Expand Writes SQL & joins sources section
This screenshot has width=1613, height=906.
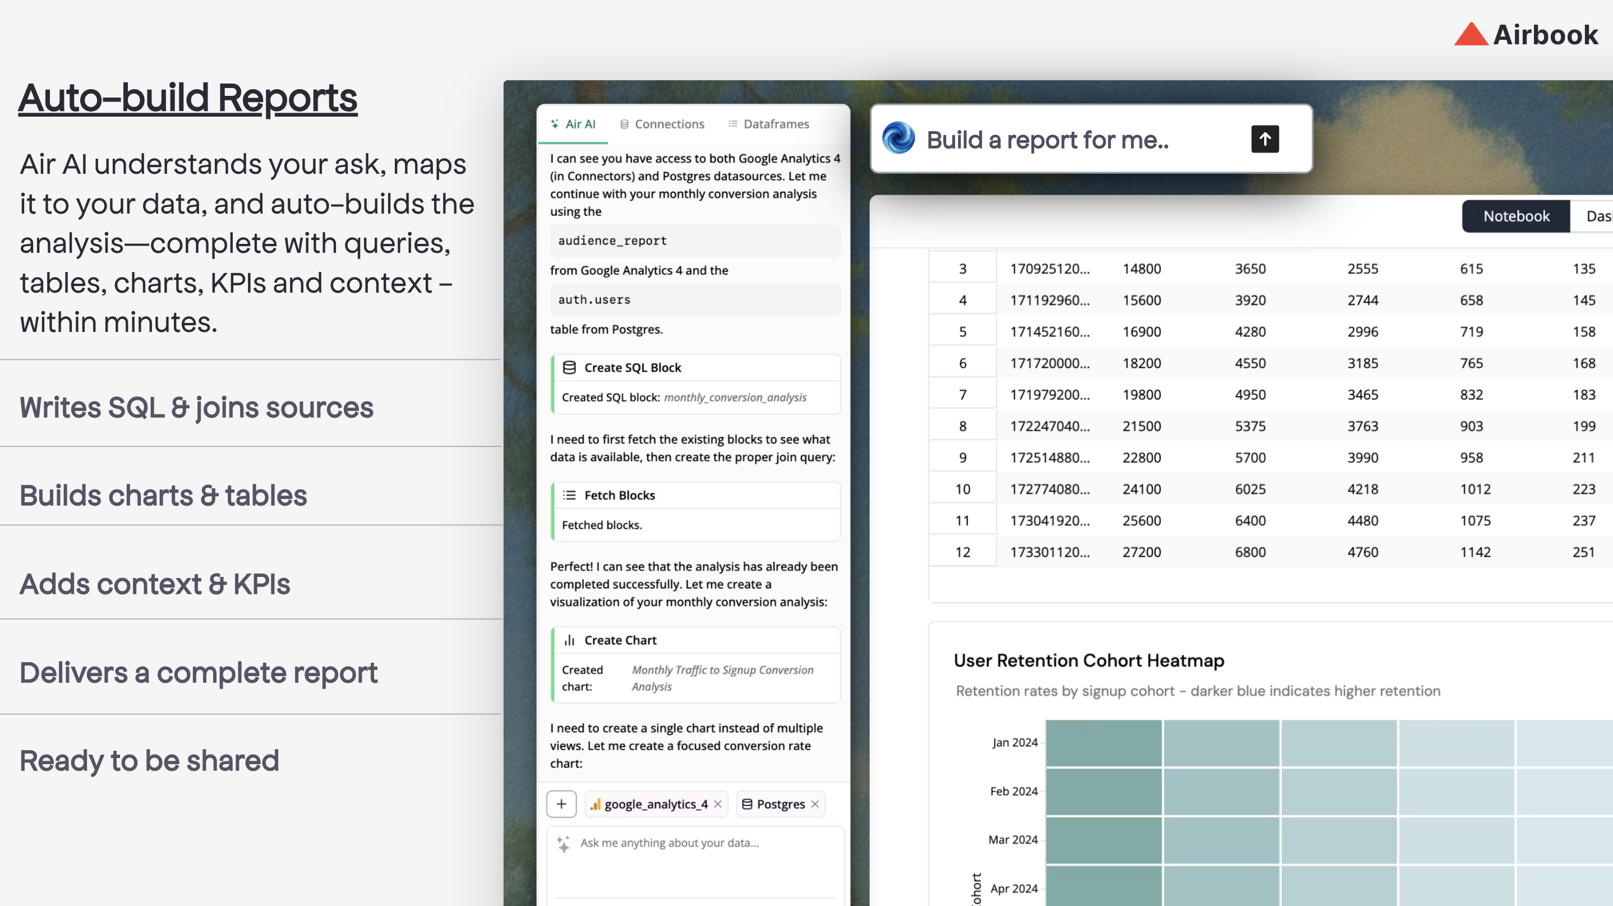pyautogui.click(x=197, y=408)
